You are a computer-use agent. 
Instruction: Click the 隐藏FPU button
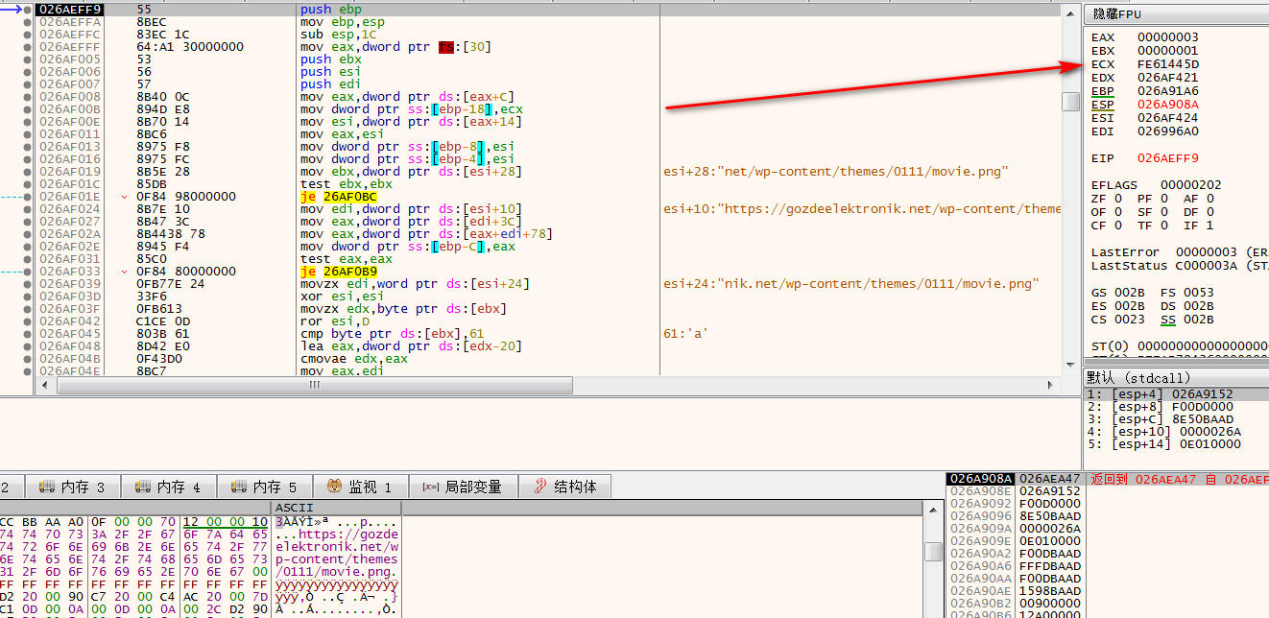[x=1176, y=14]
